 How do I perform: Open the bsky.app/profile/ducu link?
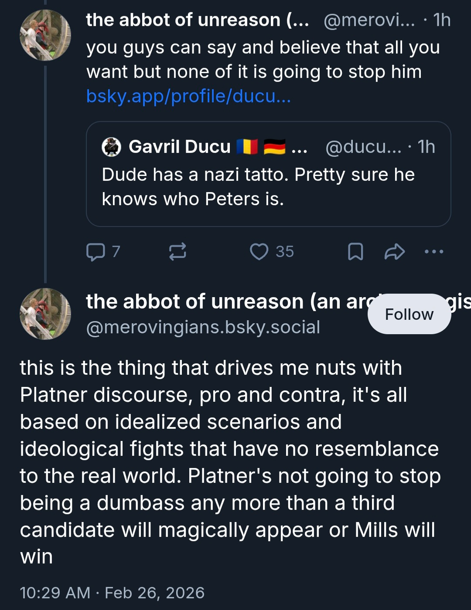coord(188,96)
